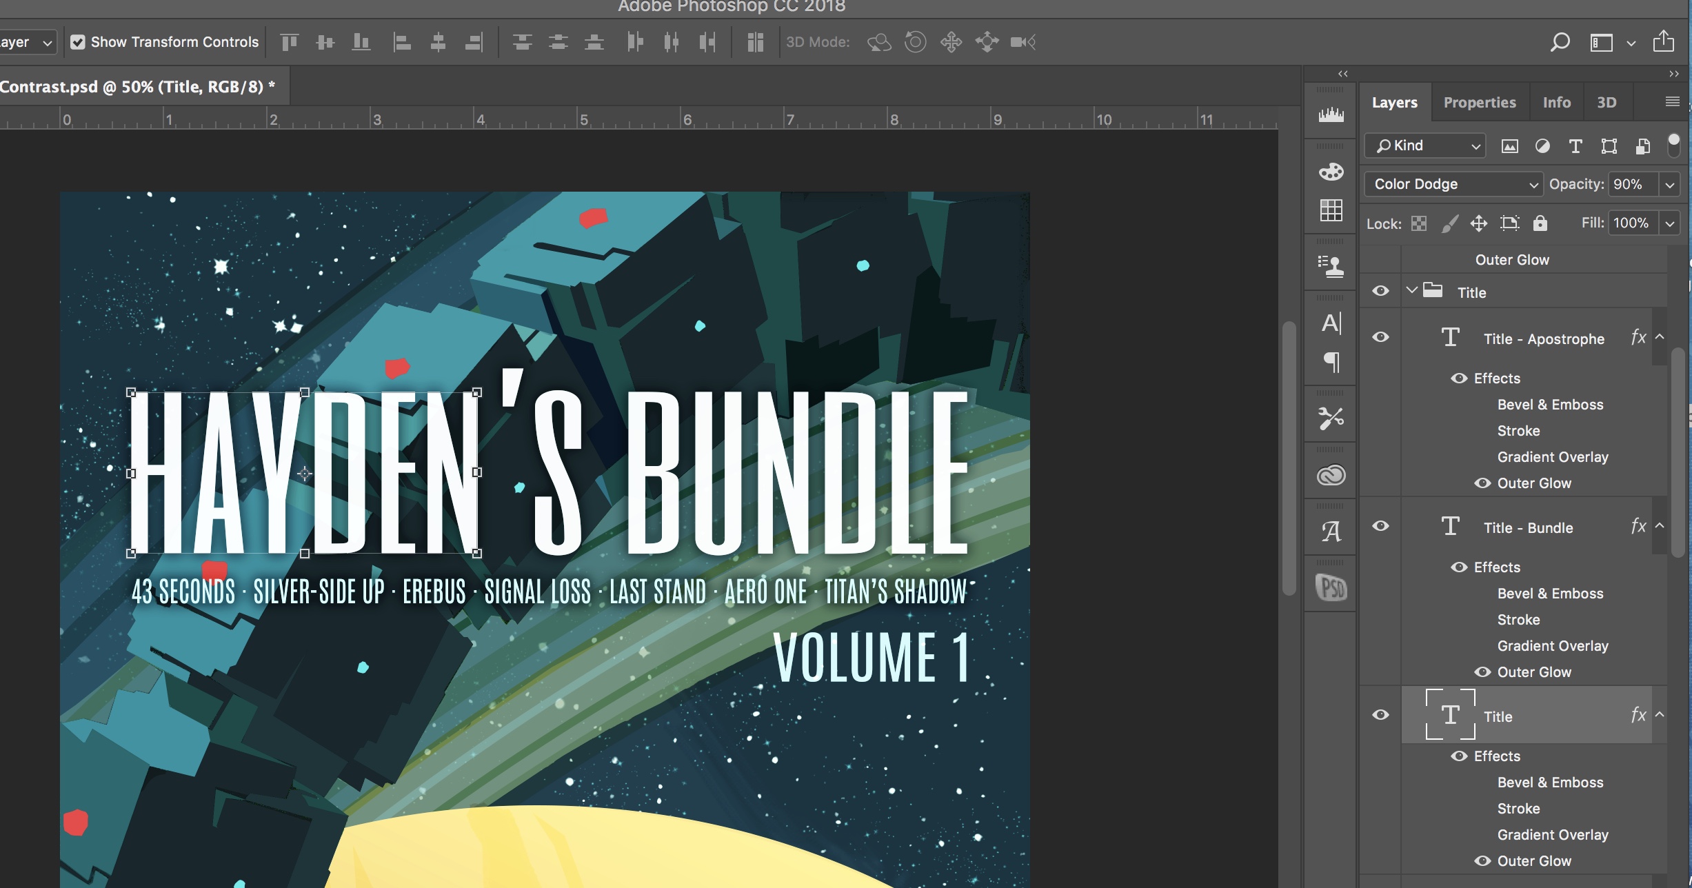
Task: Click the Align top edges icon
Action: [290, 42]
